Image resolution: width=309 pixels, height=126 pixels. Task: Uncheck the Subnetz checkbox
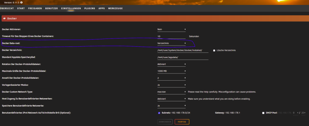pos(159,113)
